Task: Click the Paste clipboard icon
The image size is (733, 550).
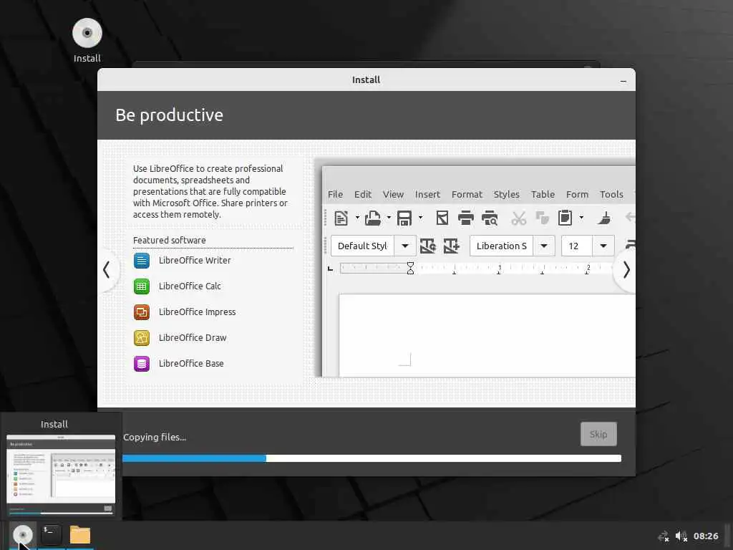Action: tap(565, 218)
